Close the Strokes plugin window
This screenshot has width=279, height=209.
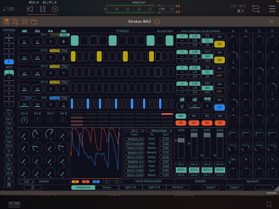click(271, 21)
